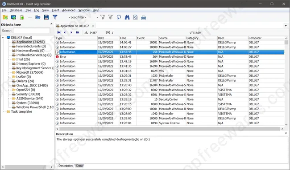Sort by the Event column header
This screenshot has width=290, height=170.
pos(147,38)
